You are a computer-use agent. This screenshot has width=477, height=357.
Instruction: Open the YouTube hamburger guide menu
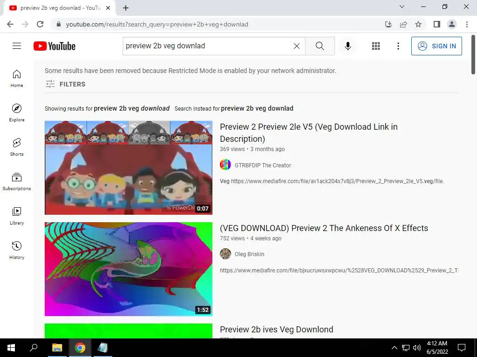pos(17,46)
